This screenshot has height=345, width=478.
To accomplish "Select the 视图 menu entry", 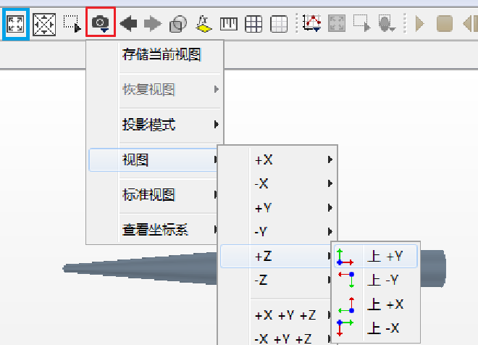I will click(154, 160).
